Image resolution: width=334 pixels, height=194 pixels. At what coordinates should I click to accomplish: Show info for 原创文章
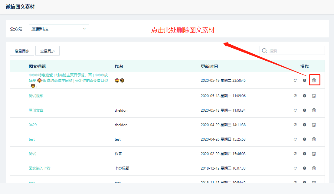[x=304, y=110]
